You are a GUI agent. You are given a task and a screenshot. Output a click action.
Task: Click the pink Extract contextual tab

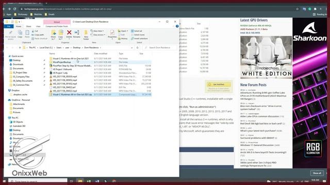[x=57, y=22]
